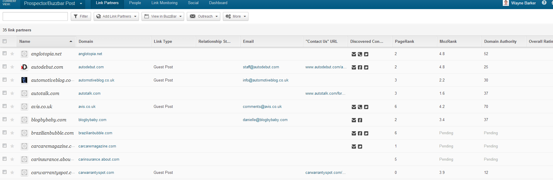The height and width of the screenshot is (180, 553).
Task: Select the carwarrantyspot.com row checkbox
Action: [5, 172]
